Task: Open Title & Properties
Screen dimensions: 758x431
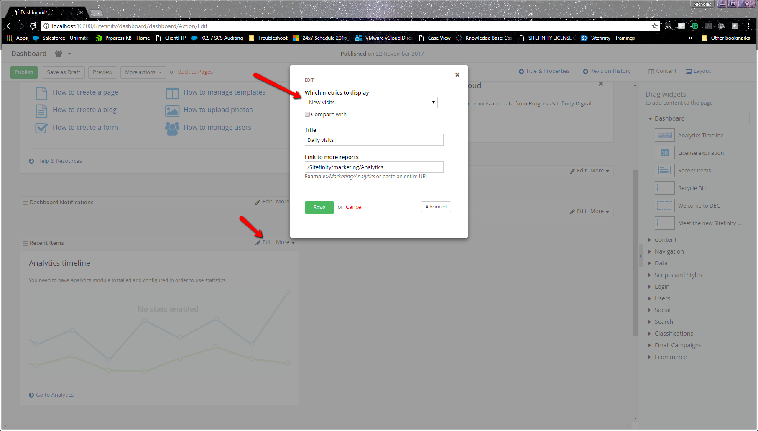Action: coord(544,71)
